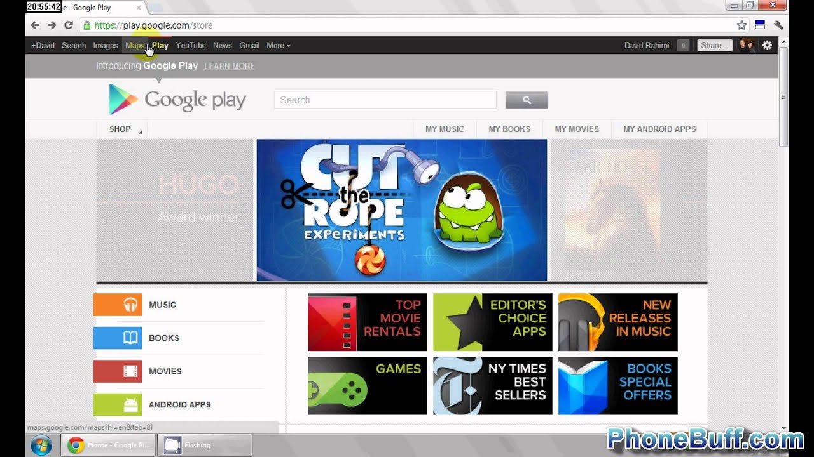Click the blue extension icon beside the star

pyautogui.click(x=759, y=25)
